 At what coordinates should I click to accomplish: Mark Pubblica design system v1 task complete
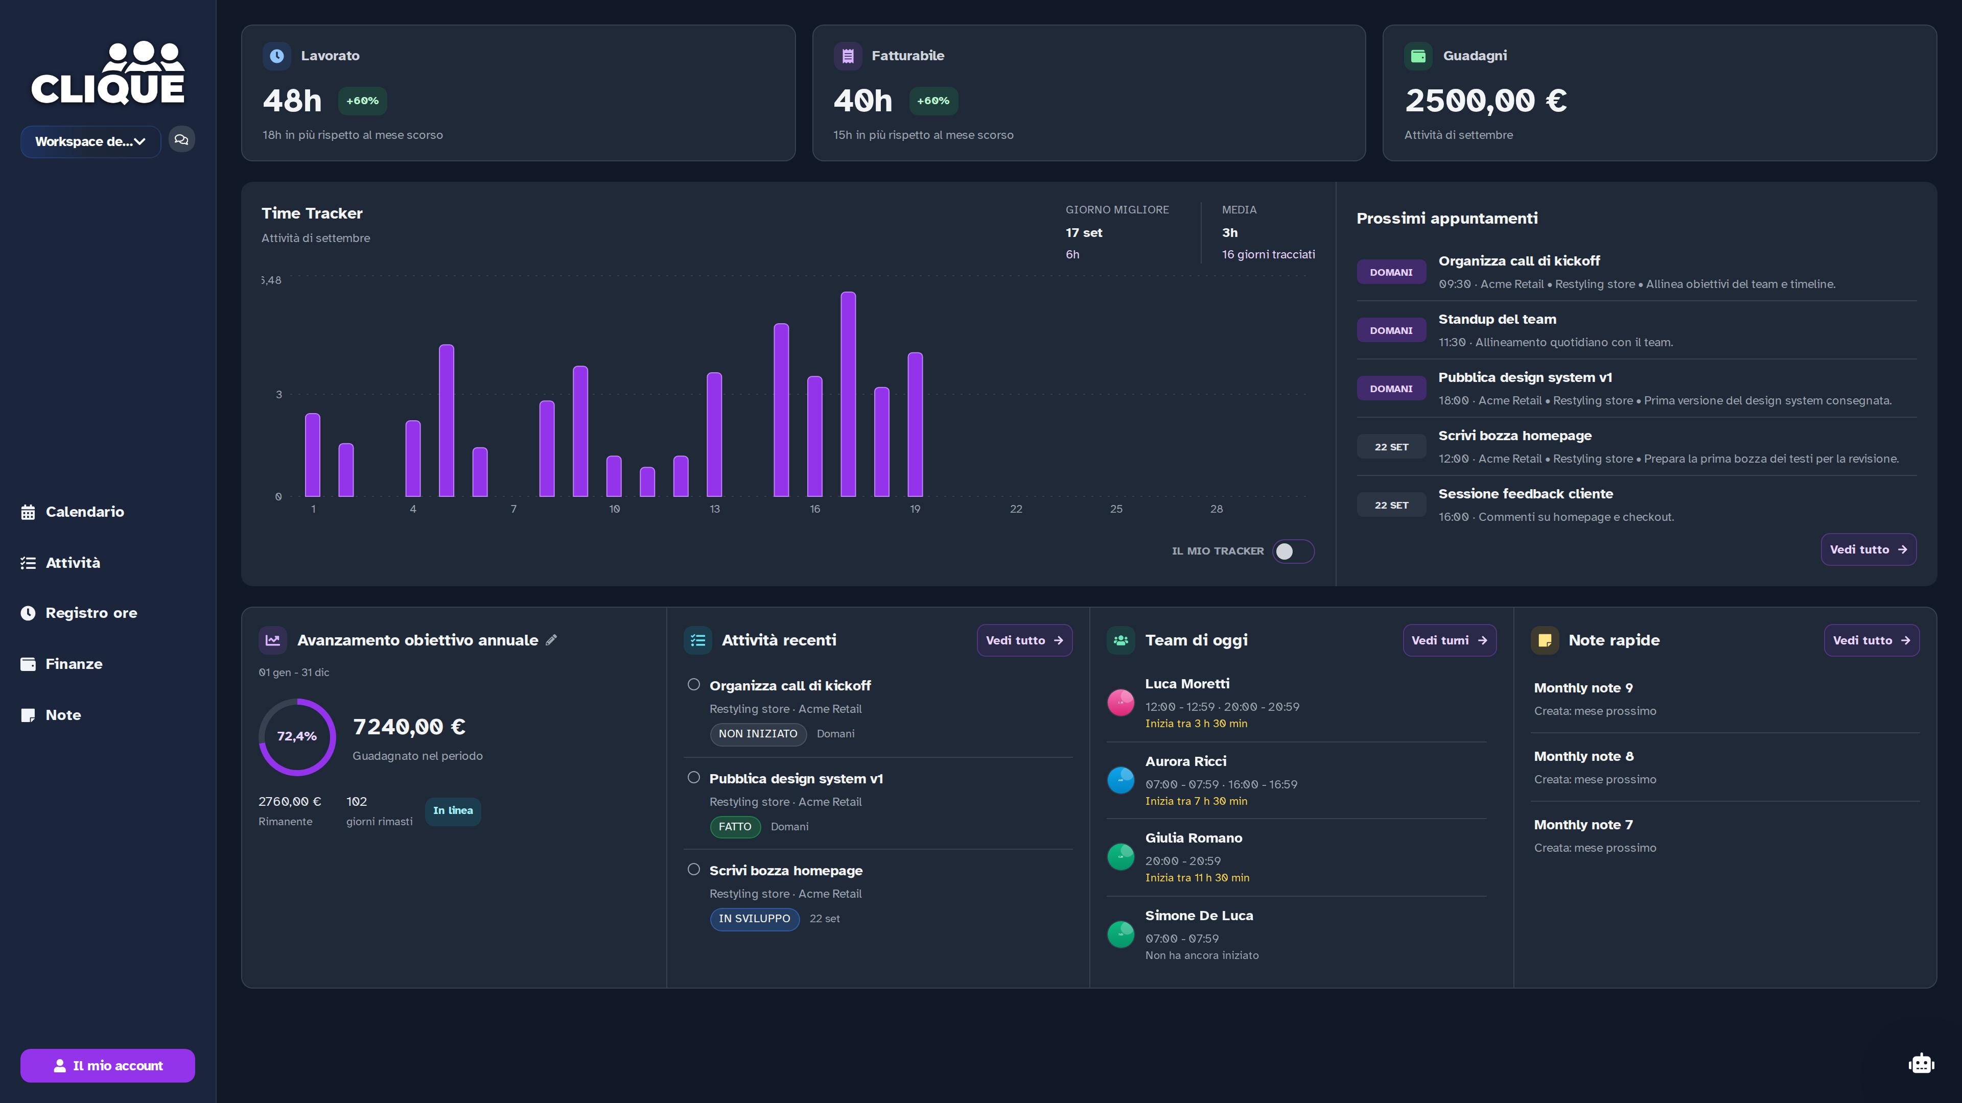tap(693, 777)
